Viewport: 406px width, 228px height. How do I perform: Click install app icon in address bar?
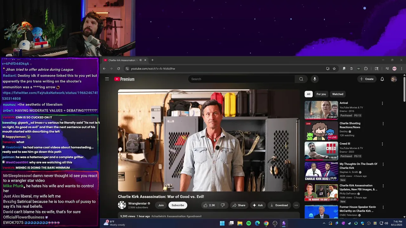coord(328,68)
